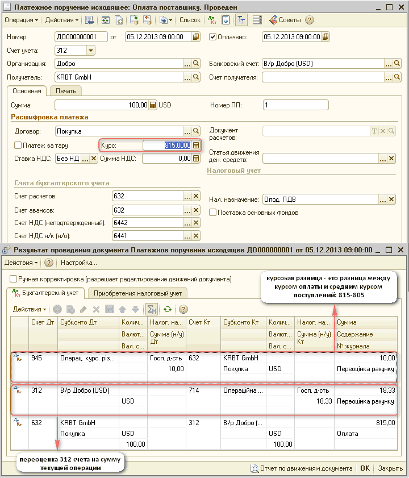Click the Номер ПП input field
The image size is (409, 478).
coord(295,105)
